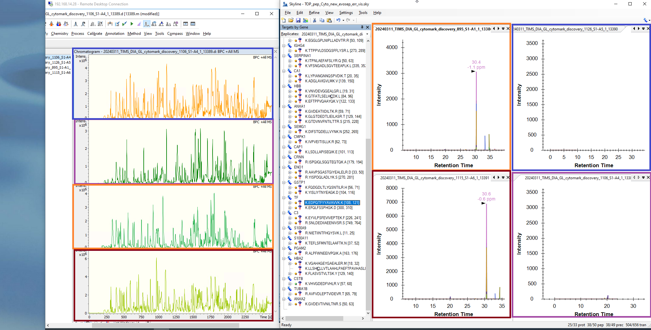
Task: Open the Annotation menu in DataAnalysis
Action: (115, 34)
